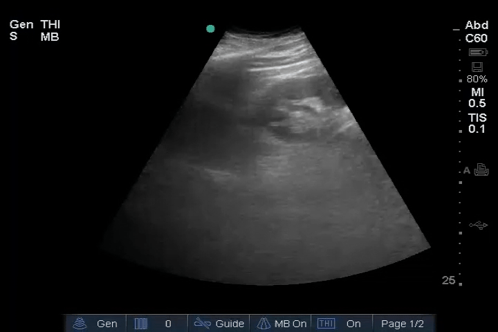Screen dimensions: 498x332
Task: Switch to next page via Page 1/2
Action: [x=403, y=323]
